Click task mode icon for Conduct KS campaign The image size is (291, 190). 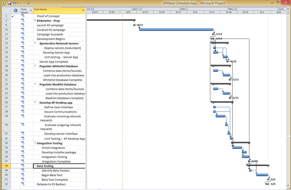point(23,29)
